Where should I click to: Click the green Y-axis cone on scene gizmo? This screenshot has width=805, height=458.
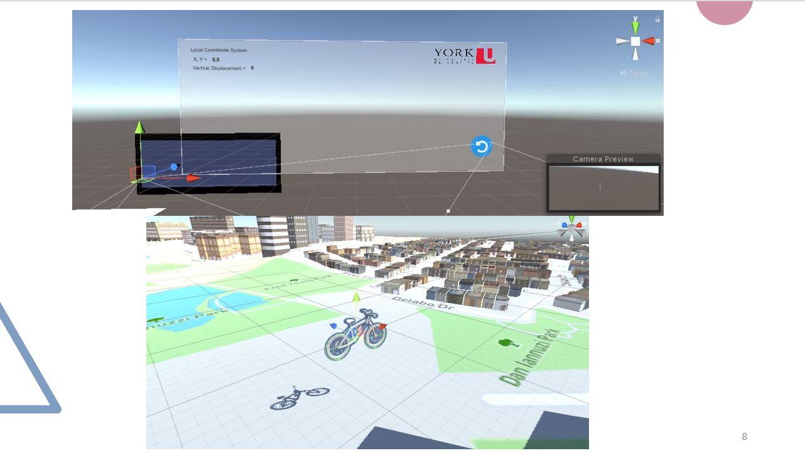coord(635,27)
